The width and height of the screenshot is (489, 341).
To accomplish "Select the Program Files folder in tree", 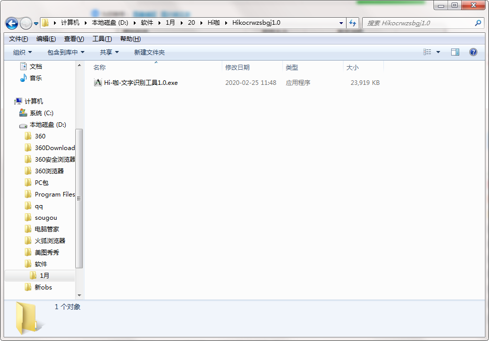I will coord(55,194).
